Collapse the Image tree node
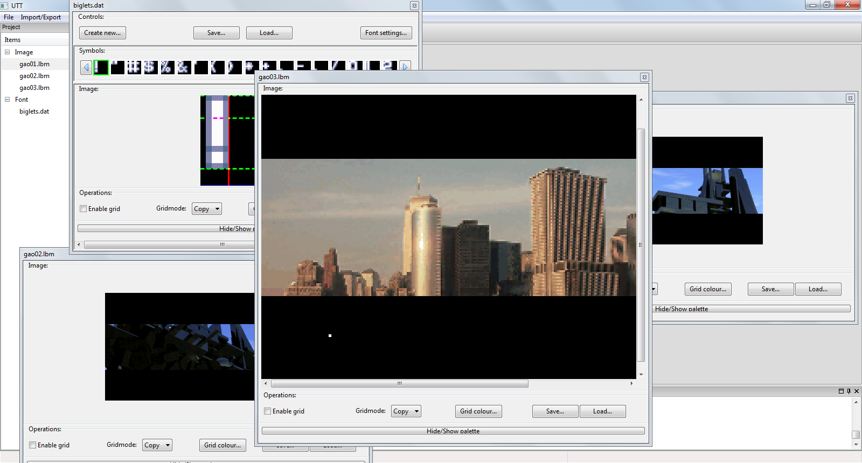This screenshot has height=463, width=862. tap(8, 52)
